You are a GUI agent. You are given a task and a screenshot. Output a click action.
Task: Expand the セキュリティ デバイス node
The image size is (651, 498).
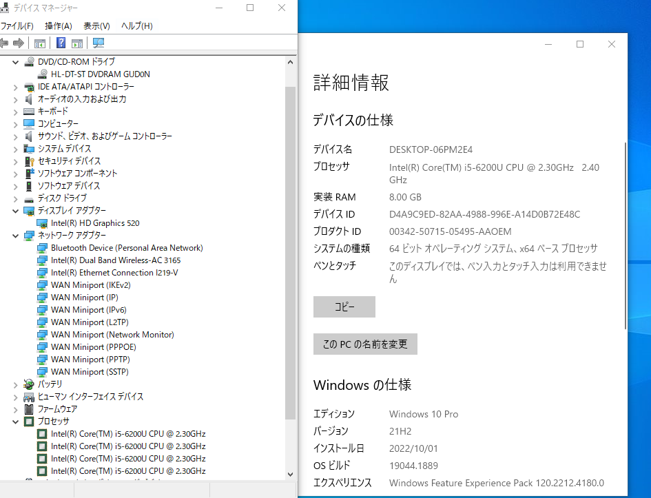pos(15,161)
